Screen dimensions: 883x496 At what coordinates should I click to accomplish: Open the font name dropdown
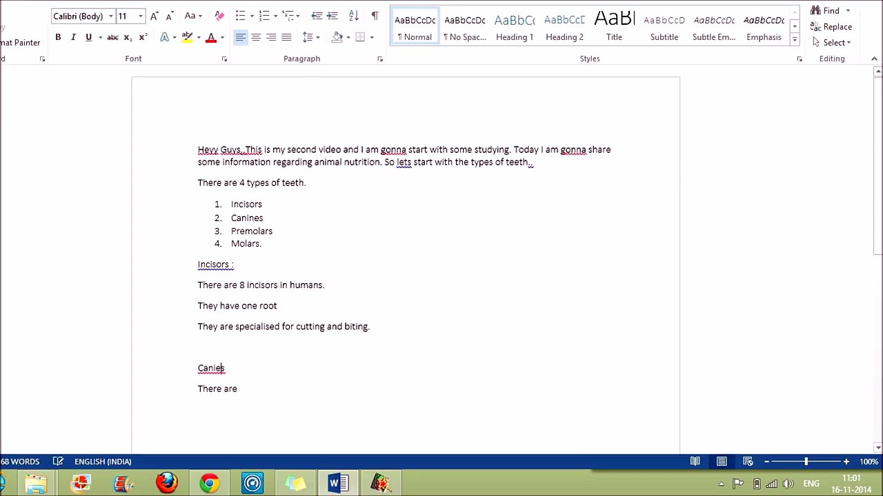pyautogui.click(x=110, y=16)
